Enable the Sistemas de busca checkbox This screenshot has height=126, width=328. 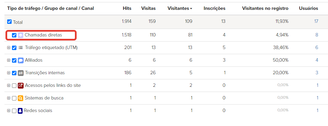point(14,98)
